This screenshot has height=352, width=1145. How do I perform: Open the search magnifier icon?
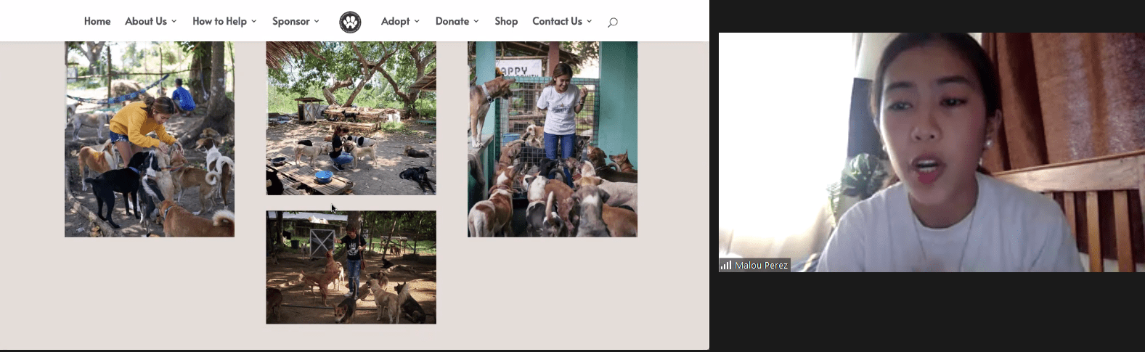(613, 22)
